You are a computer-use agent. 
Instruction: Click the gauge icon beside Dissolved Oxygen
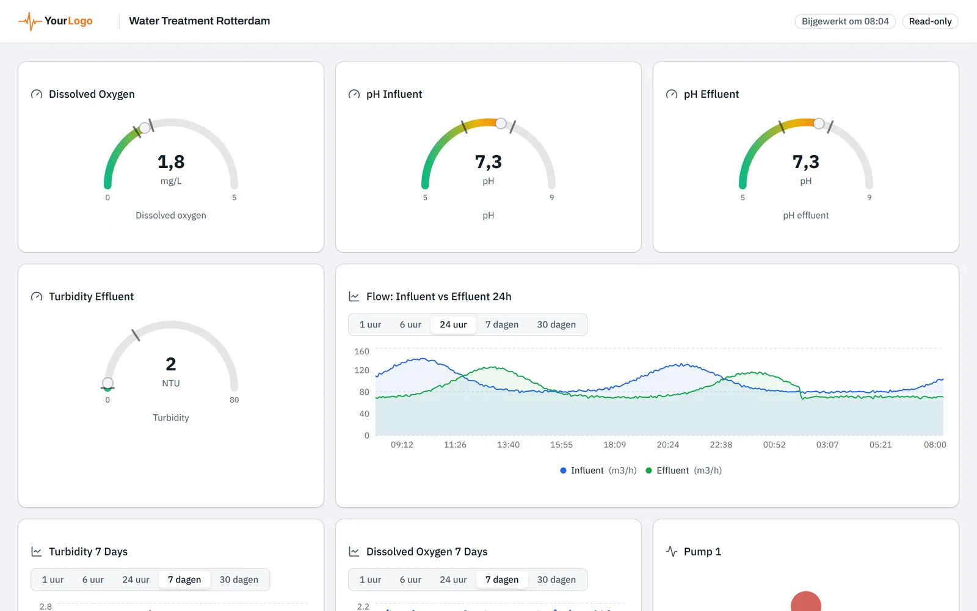[37, 94]
